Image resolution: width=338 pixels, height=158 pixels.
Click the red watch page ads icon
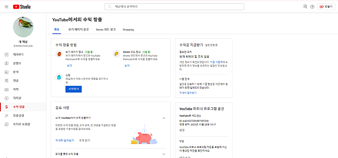click(59, 54)
